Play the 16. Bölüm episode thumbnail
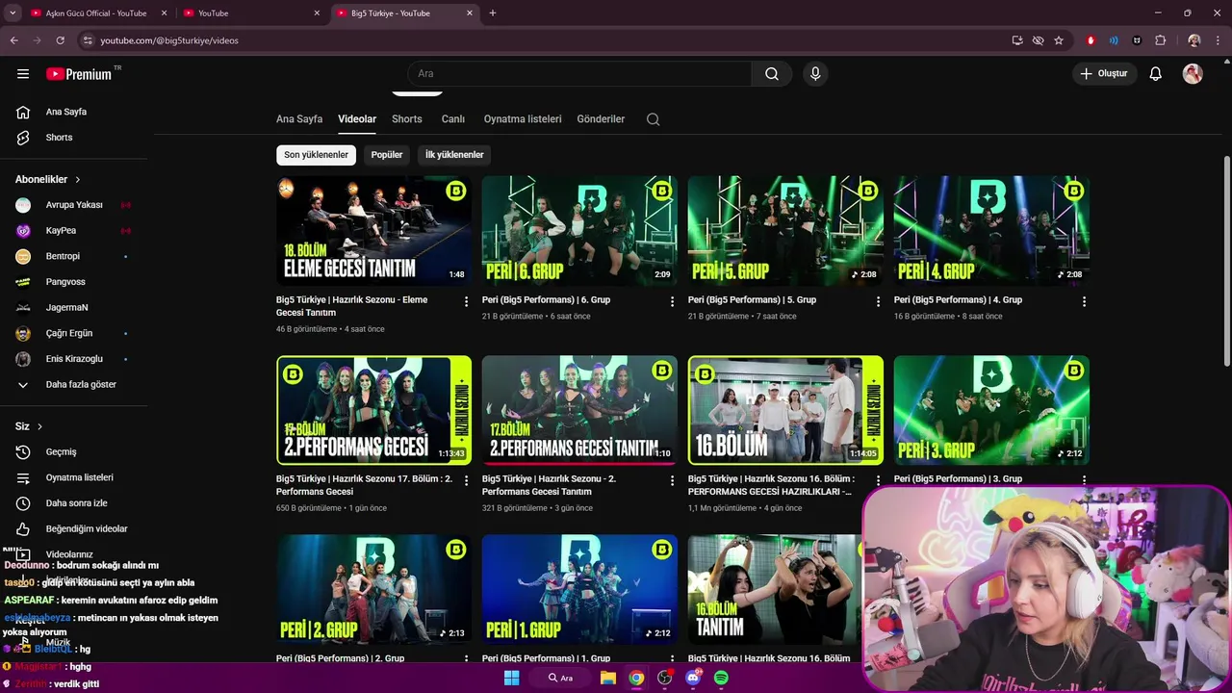The image size is (1232, 693). point(785,410)
